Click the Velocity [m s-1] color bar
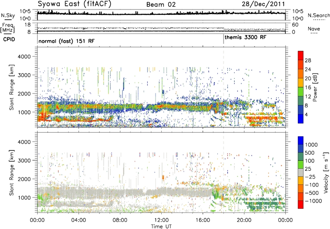 pos(301,172)
